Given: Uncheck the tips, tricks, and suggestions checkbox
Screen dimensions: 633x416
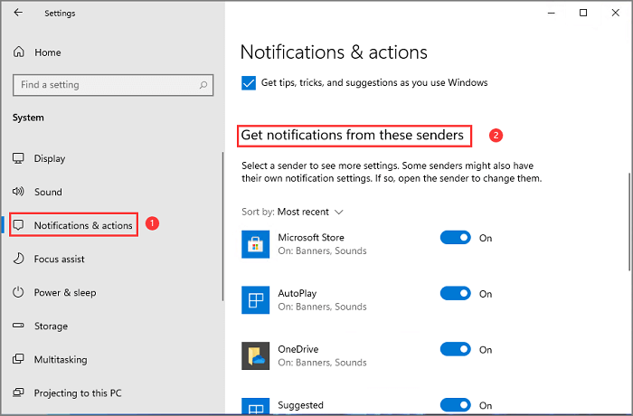Looking at the screenshot, I should 249,82.
